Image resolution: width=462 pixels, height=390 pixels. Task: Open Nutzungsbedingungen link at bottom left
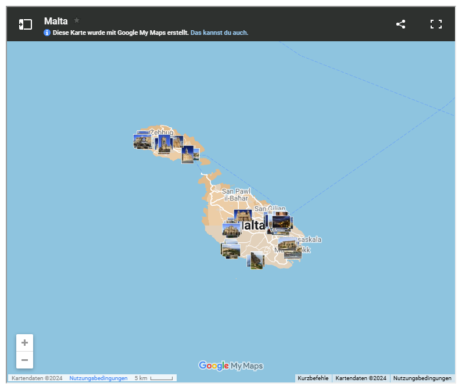(98, 378)
